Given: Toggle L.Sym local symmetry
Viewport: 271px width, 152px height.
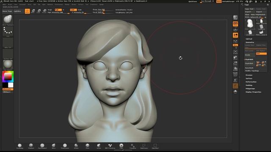Looking at the screenshot, I should pyautogui.click(x=235, y=41).
